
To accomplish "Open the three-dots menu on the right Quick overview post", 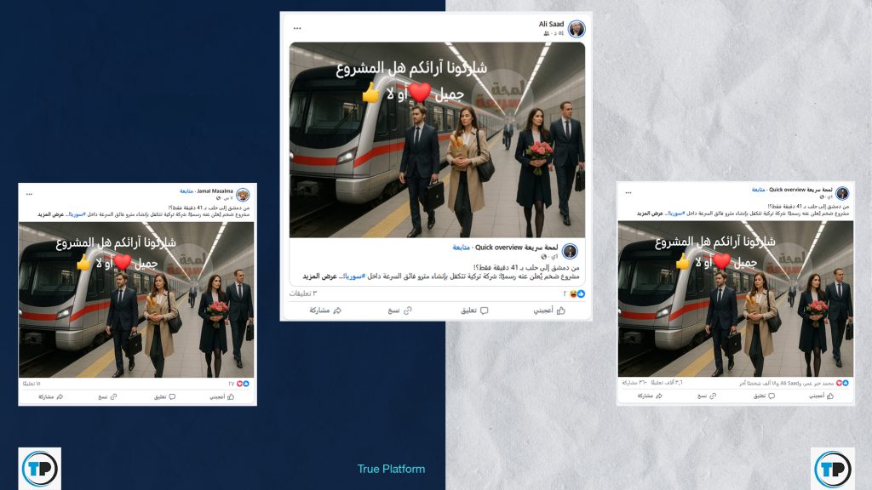I will click(628, 193).
